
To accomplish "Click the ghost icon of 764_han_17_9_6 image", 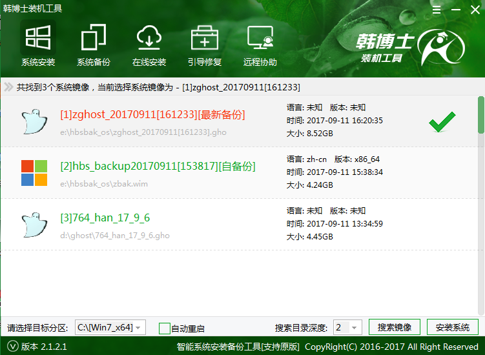I will pos(34,224).
